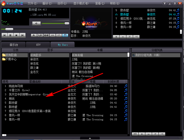Open the 选项 menu
The image size is (184, 140).
[x=62, y=3]
